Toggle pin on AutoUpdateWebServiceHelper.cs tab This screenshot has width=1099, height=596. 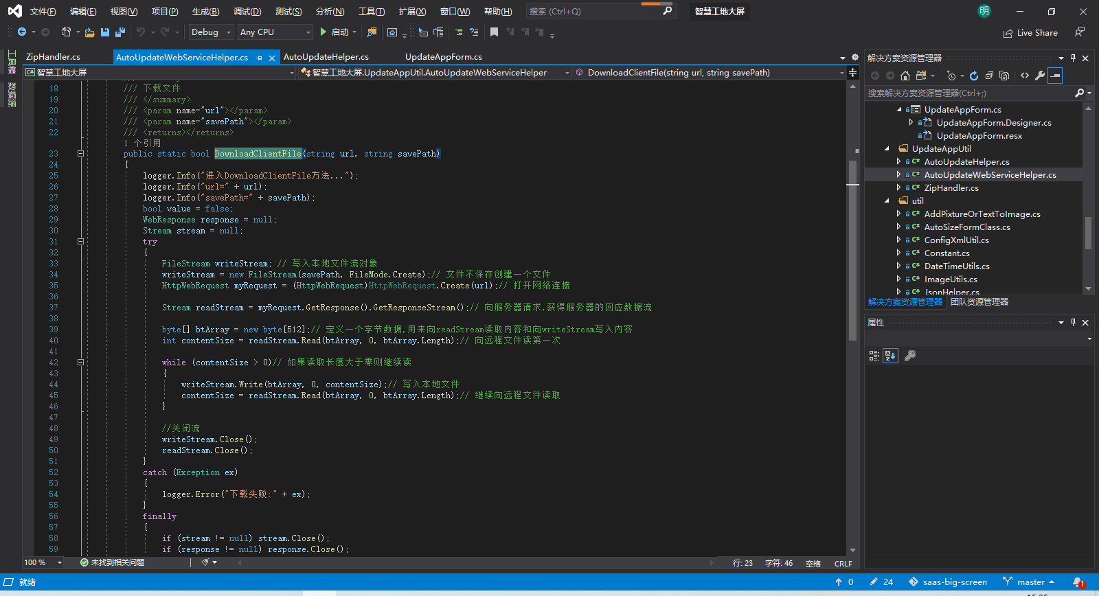tap(259, 58)
